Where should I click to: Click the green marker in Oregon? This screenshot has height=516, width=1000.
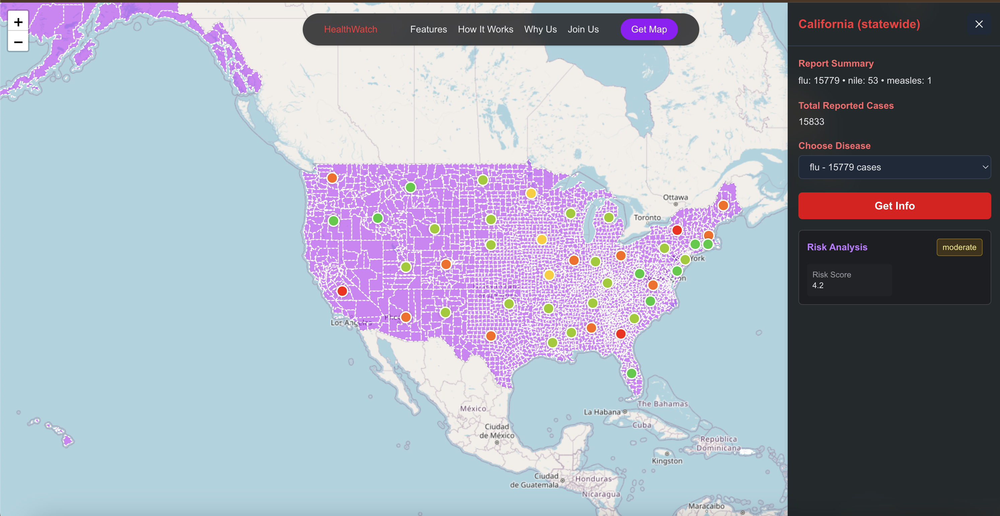click(334, 221)
